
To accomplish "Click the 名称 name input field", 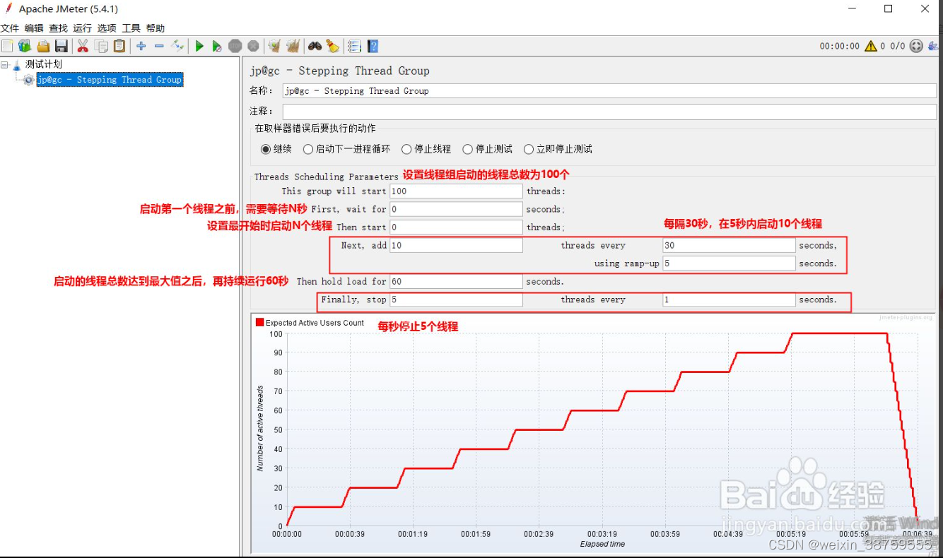I will [x=609, y=90].
